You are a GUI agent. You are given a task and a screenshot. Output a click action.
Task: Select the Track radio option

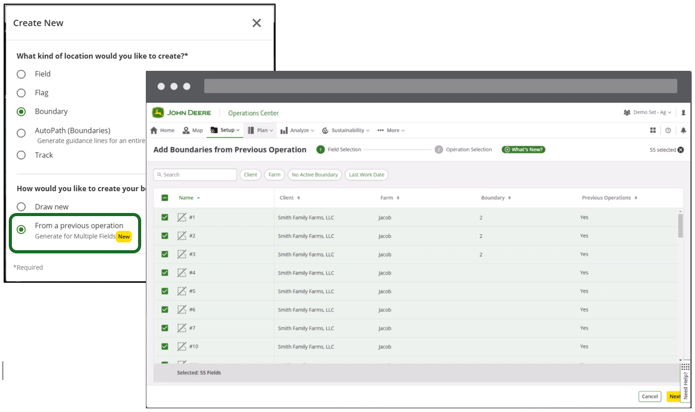21,155
